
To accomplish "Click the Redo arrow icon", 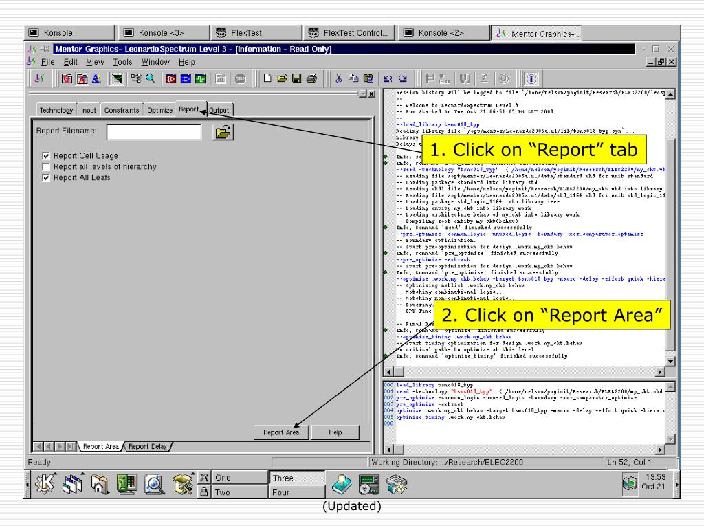I will 403,79.
